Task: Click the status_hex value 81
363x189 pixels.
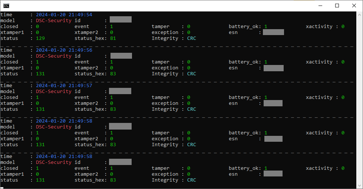Action: 113,38
